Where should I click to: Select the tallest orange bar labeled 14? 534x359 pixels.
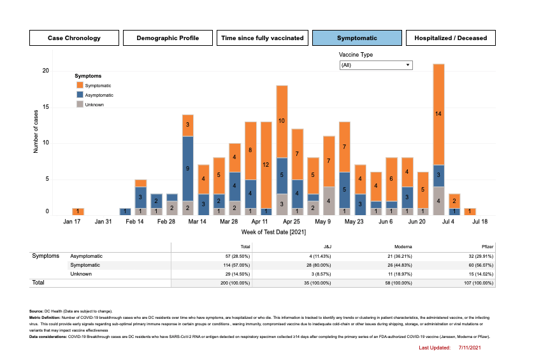438,113
